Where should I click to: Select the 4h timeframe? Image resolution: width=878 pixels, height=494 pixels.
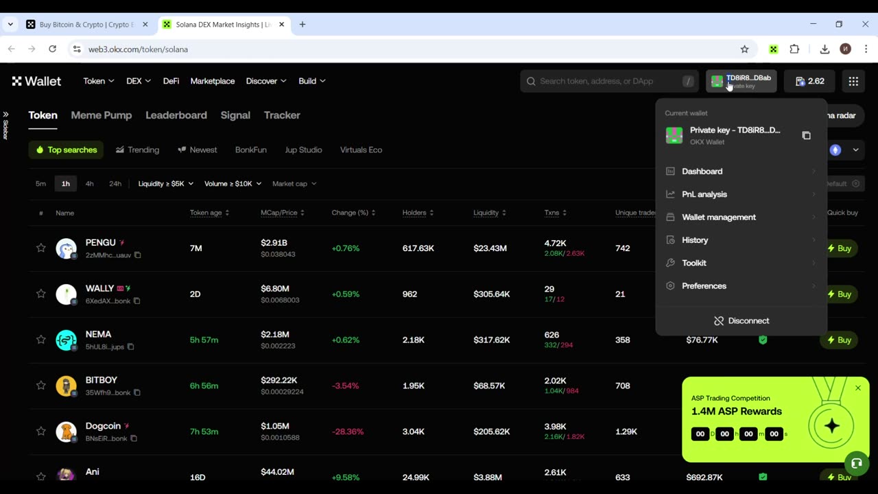point(89,184)
